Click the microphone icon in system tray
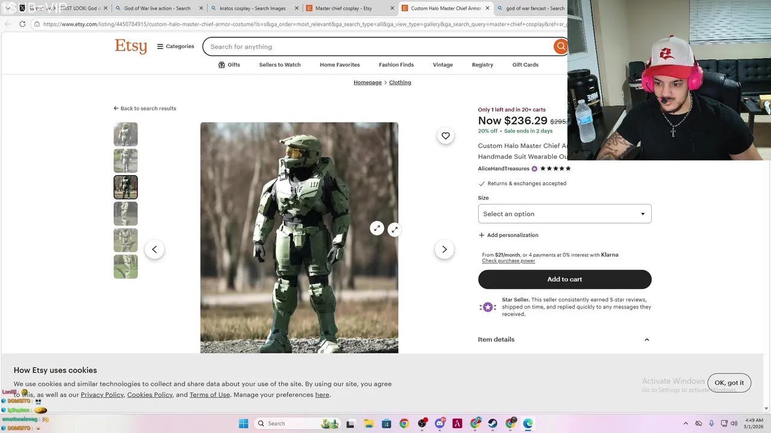The height and width of the screenshot is (433, 771). [711, 423]
